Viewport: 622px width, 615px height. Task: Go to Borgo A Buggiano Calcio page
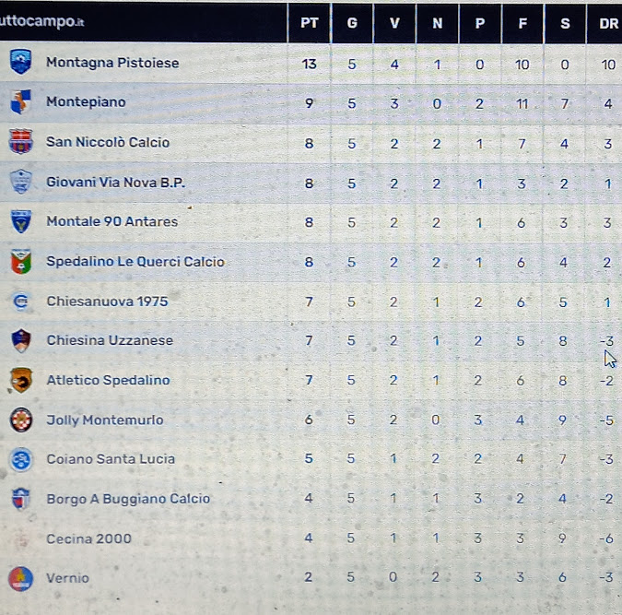pyautogui.click(x=128, y=499)
